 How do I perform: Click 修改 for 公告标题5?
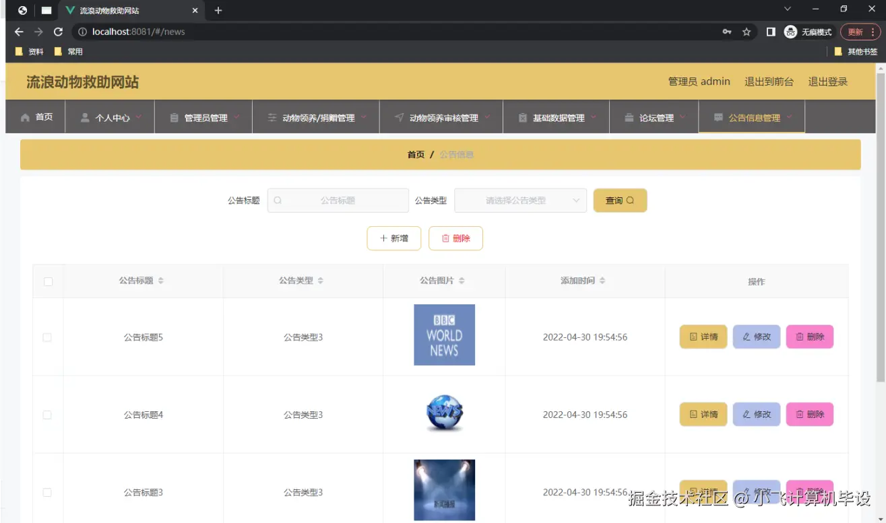757,337
